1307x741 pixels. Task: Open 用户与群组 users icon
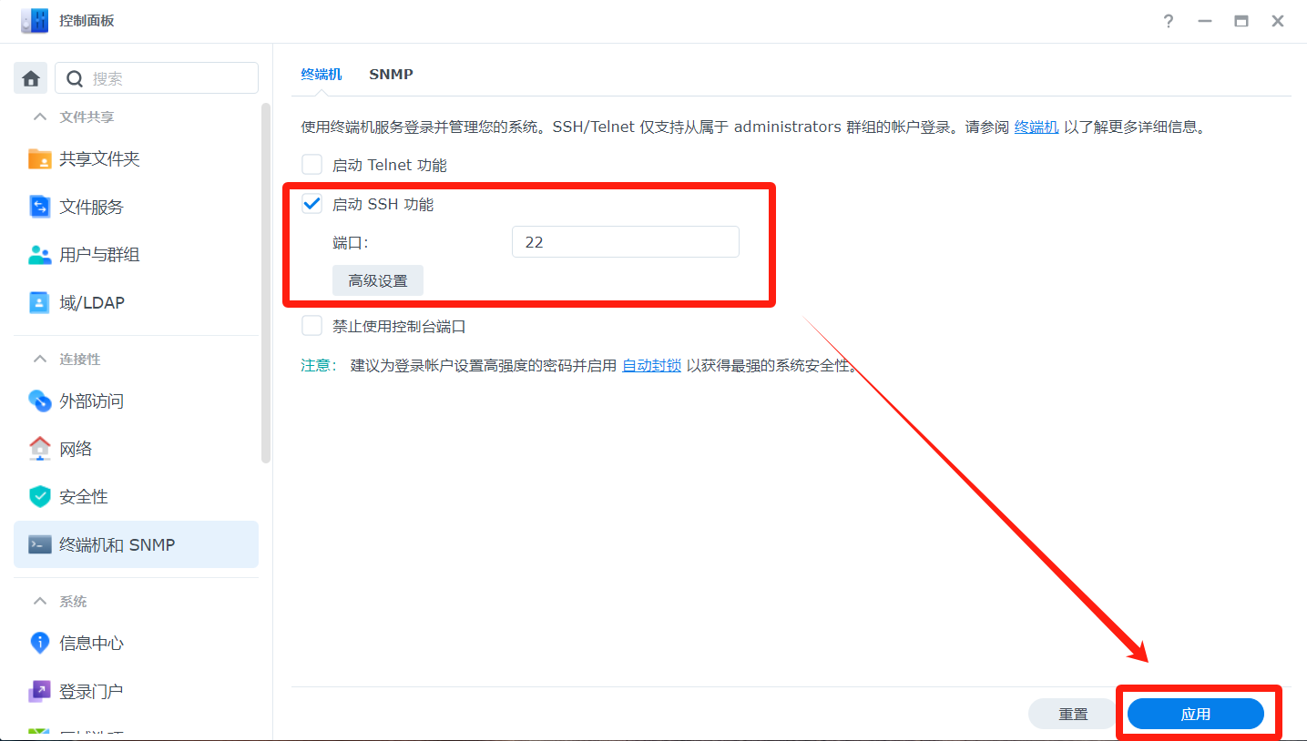click(39, 255)
